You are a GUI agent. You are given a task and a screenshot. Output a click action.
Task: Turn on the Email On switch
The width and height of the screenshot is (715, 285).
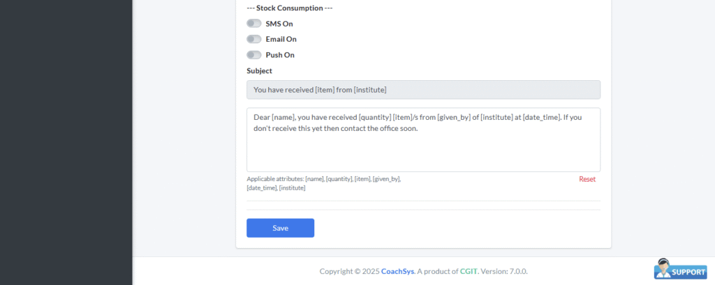pyautogui.click(x=254, y=39)
